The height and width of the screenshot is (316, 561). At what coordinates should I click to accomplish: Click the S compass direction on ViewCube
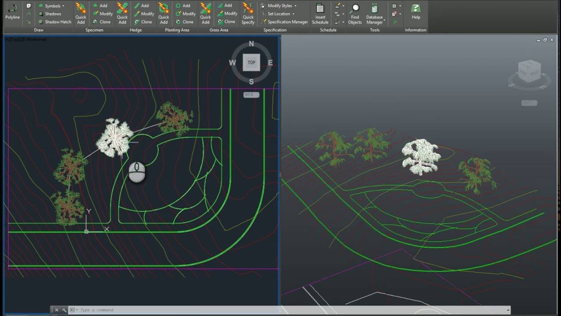[x=251, y=82]
